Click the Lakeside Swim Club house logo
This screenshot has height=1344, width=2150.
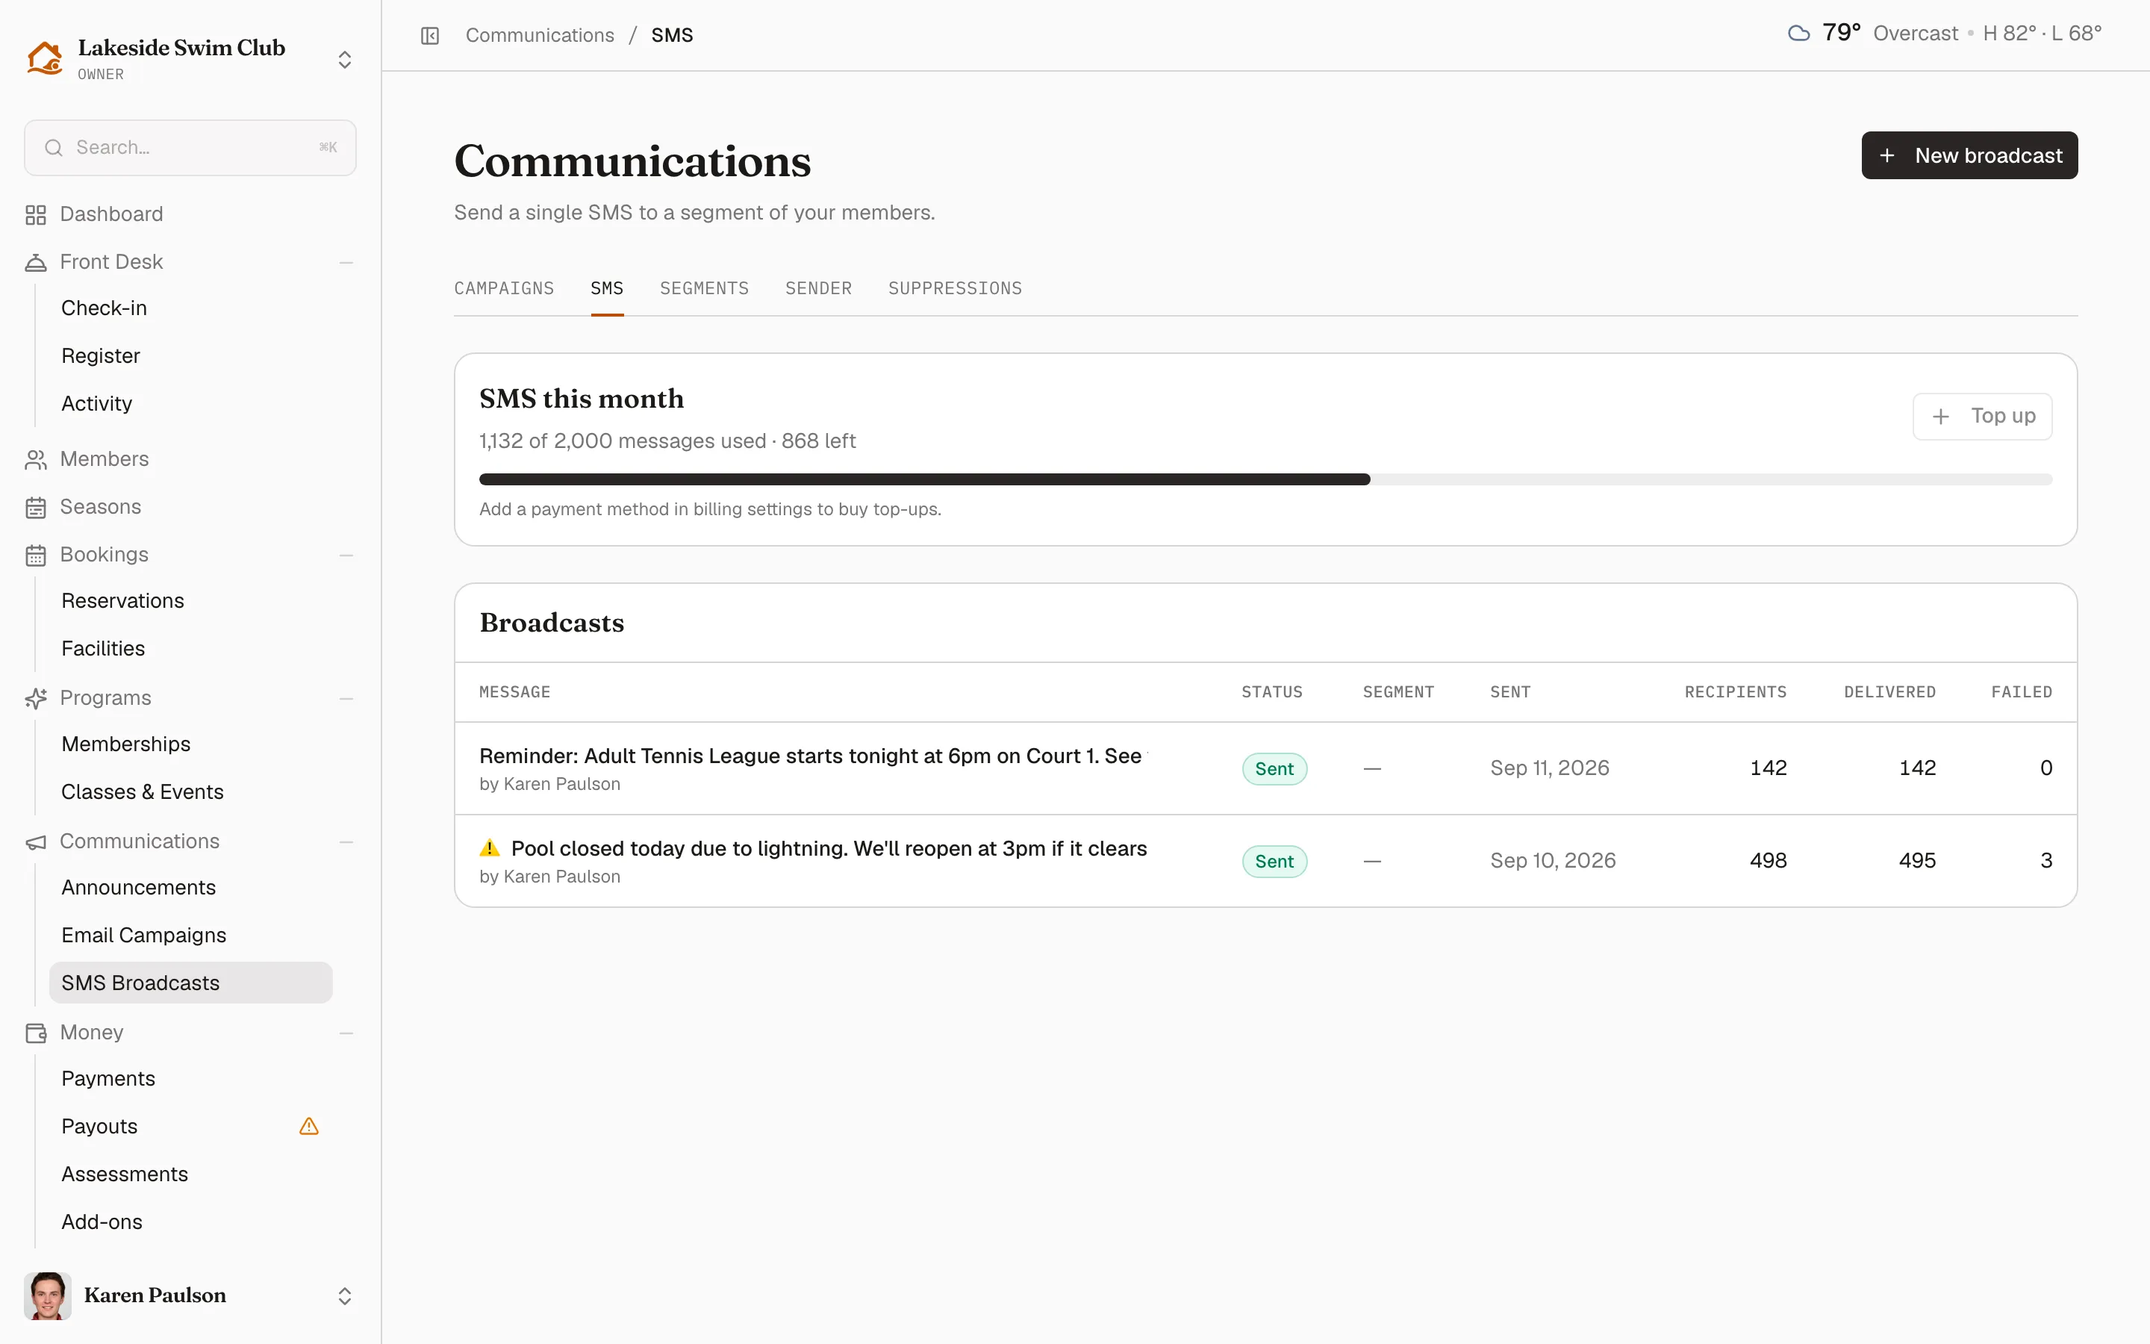pos(45,57)
